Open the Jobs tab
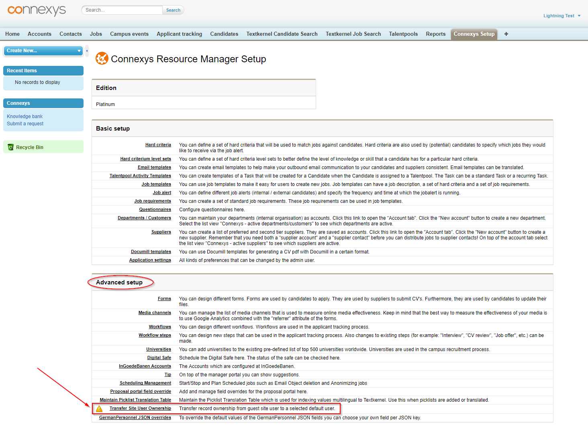588x427 pixels. pos(96,34)
